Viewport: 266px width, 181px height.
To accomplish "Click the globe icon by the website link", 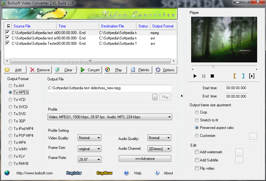I will tap(7, 173).
